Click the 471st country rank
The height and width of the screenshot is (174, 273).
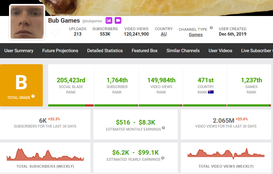pyautogui.click(x=206, y=80)
